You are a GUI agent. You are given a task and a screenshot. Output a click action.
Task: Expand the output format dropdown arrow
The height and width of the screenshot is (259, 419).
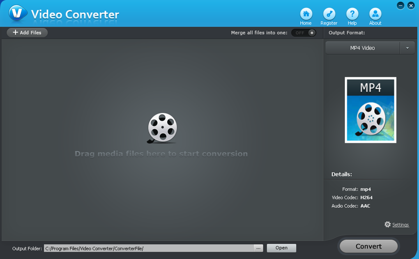(x=407, y=48)
